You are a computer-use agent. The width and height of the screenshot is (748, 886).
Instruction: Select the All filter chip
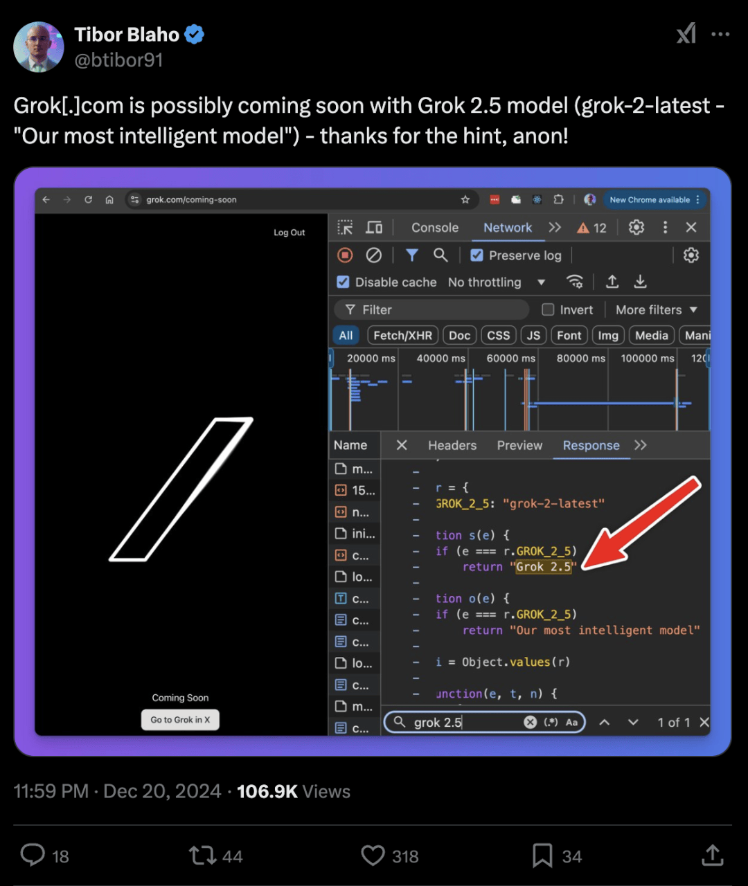point(346,336)
